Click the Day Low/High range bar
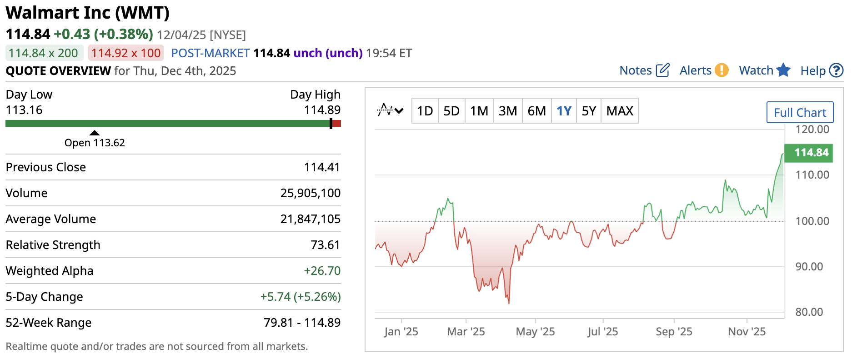 (x=173, y=124)
